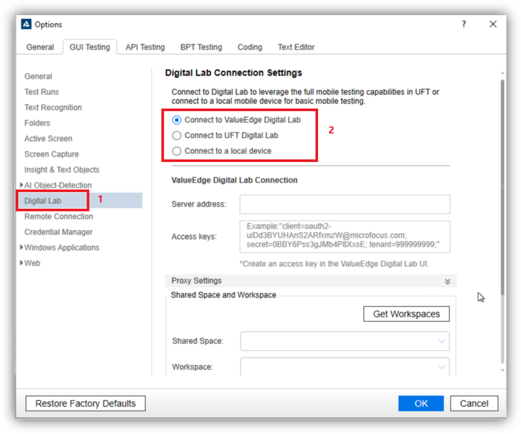Expand the AI Object-Detection tree node
521x434 pixels.
(22, 185)
